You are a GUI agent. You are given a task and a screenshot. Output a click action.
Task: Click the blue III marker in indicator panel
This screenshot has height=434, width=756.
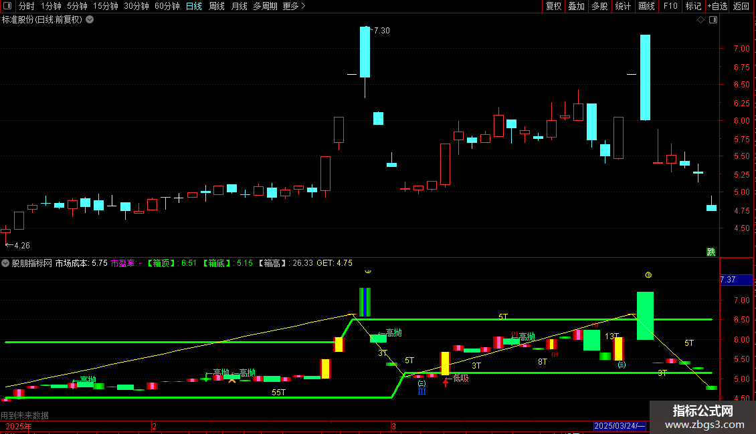[x=421, y=392]
